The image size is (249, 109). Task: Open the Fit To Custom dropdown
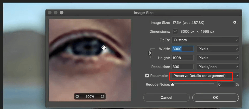(205, 40)
